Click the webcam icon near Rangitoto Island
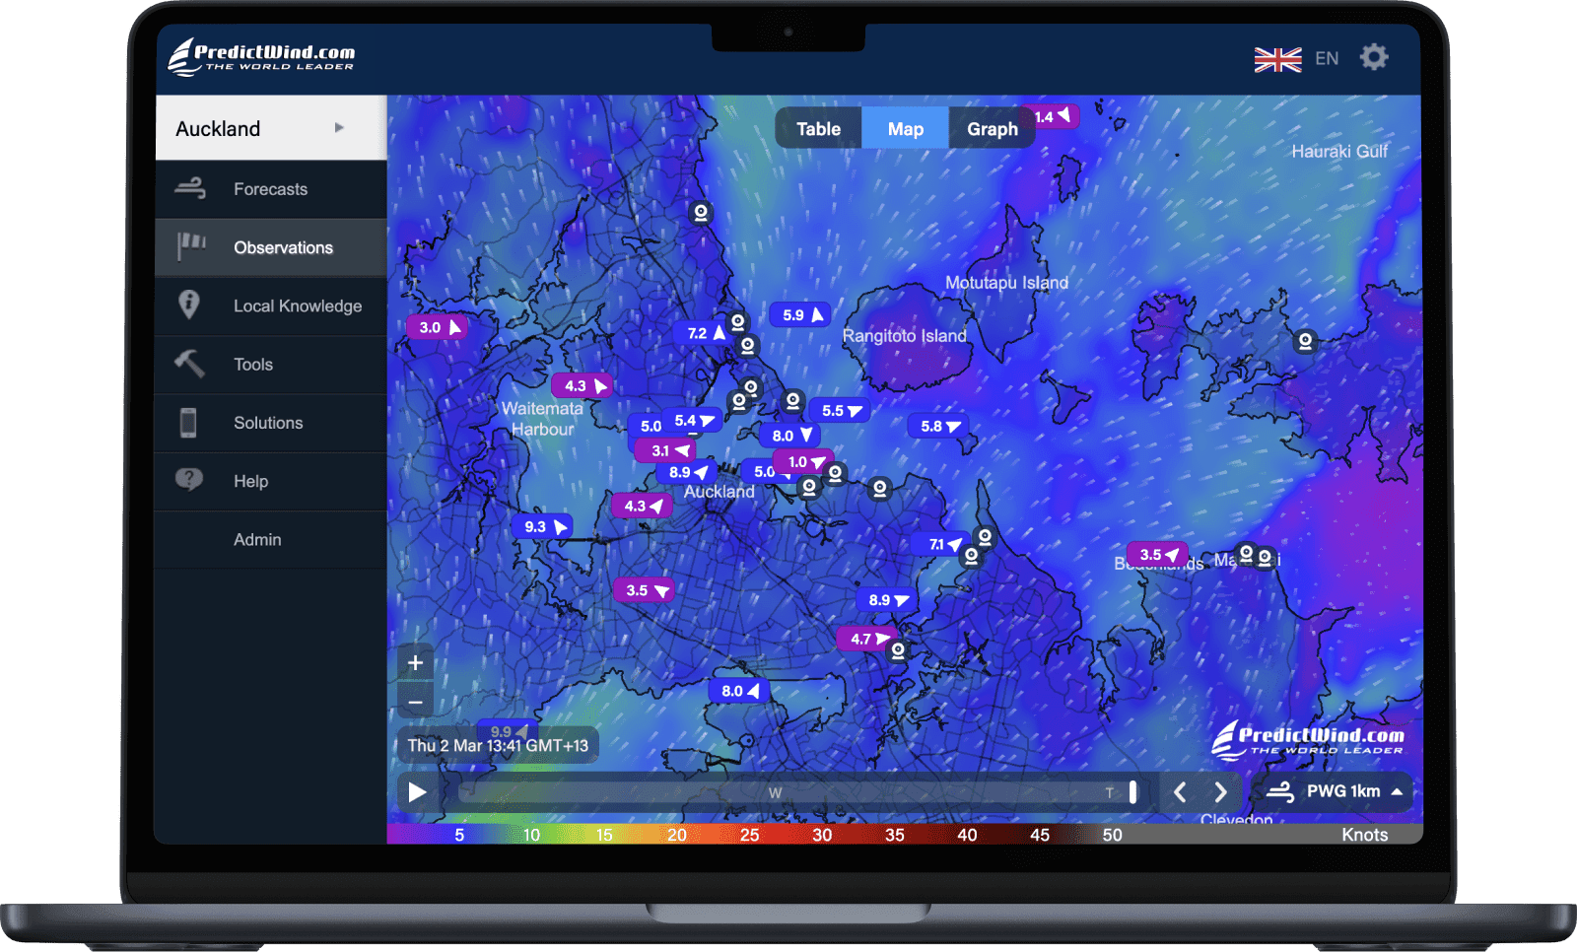This screenshot has height=952, width=1577. (793, 400)
